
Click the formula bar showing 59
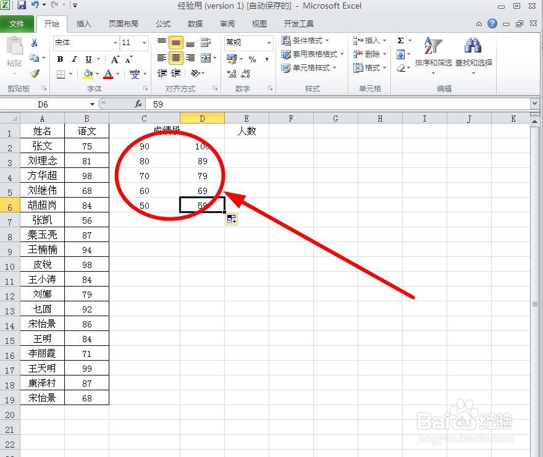pyautogui.click(x=338, y=104)
